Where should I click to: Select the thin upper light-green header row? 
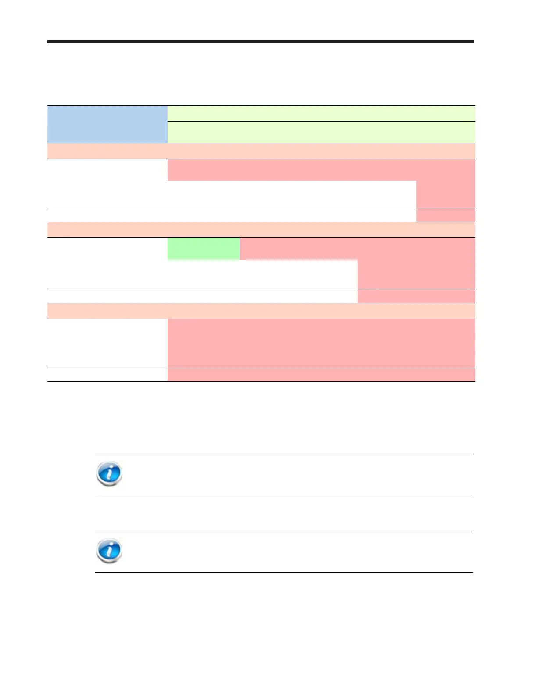click(x=321, y=113)
